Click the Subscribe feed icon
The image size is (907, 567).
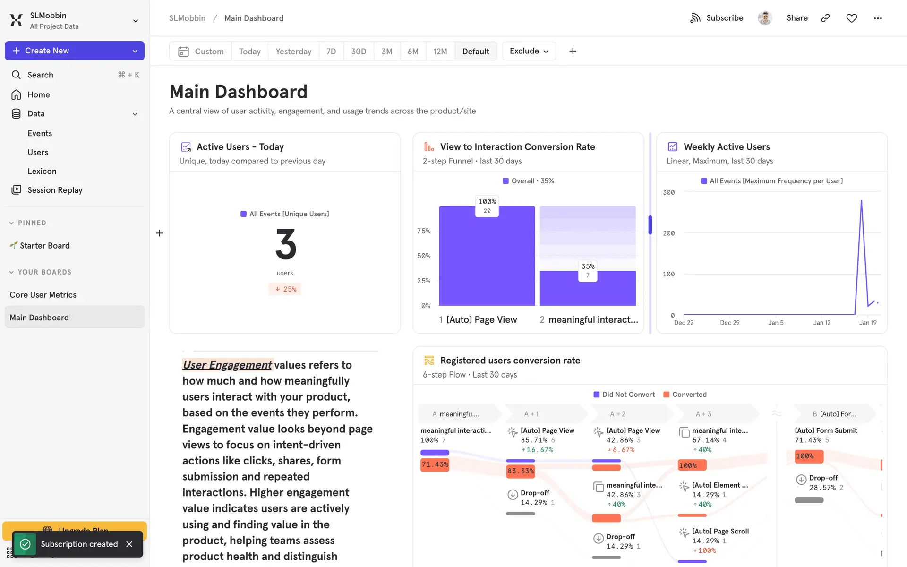point(695,18)
